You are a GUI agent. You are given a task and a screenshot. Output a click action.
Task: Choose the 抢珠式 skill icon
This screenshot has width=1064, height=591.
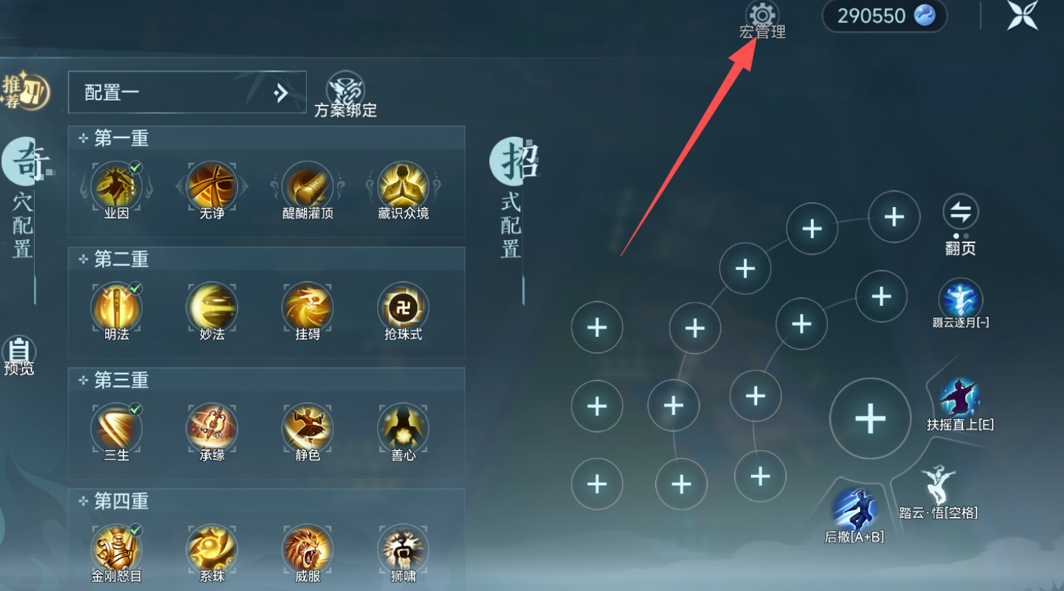tap(403, 307)
